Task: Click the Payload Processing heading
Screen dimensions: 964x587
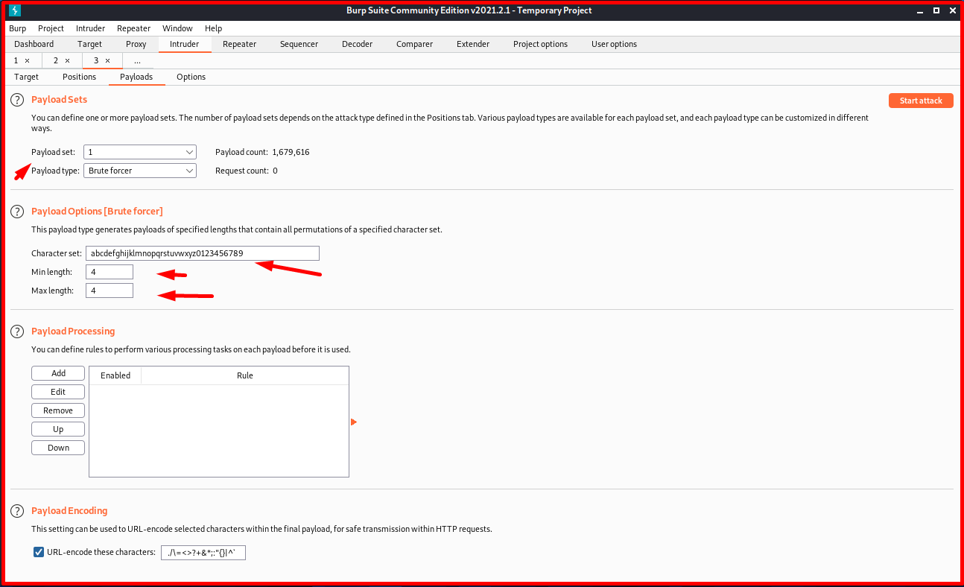Action: (x=73, y=331)
